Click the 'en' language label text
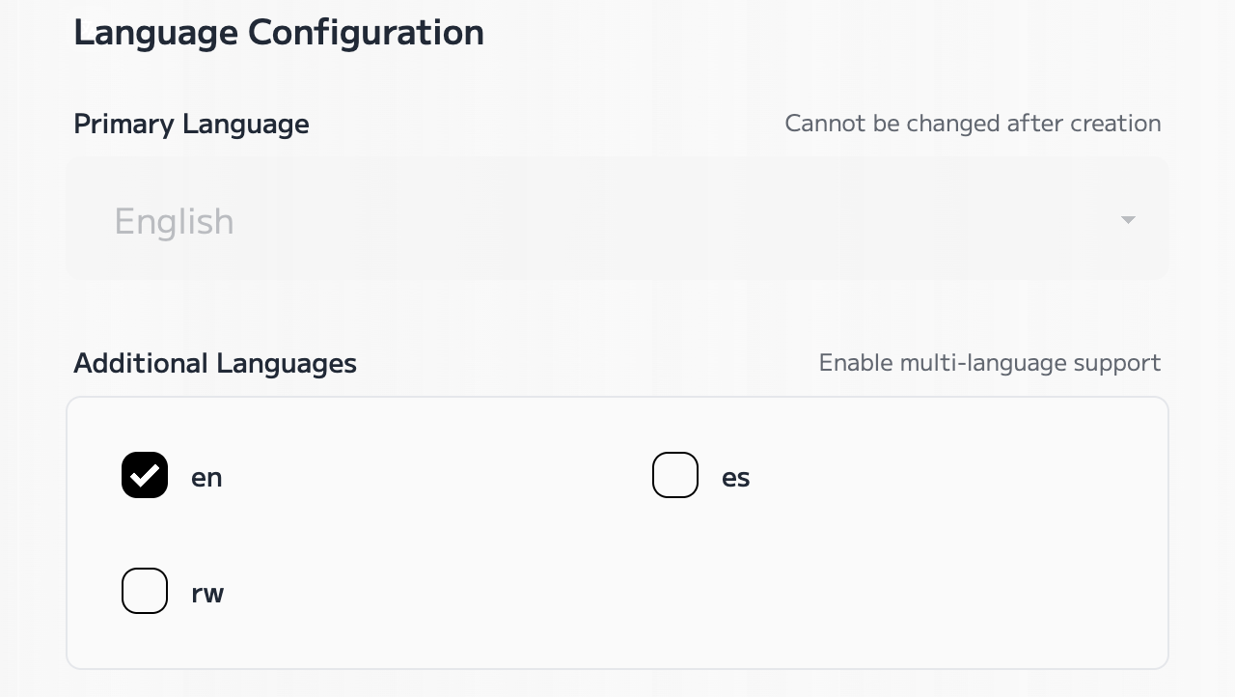The width and height of the screenshot is (1235, 697). pos(206,478)
